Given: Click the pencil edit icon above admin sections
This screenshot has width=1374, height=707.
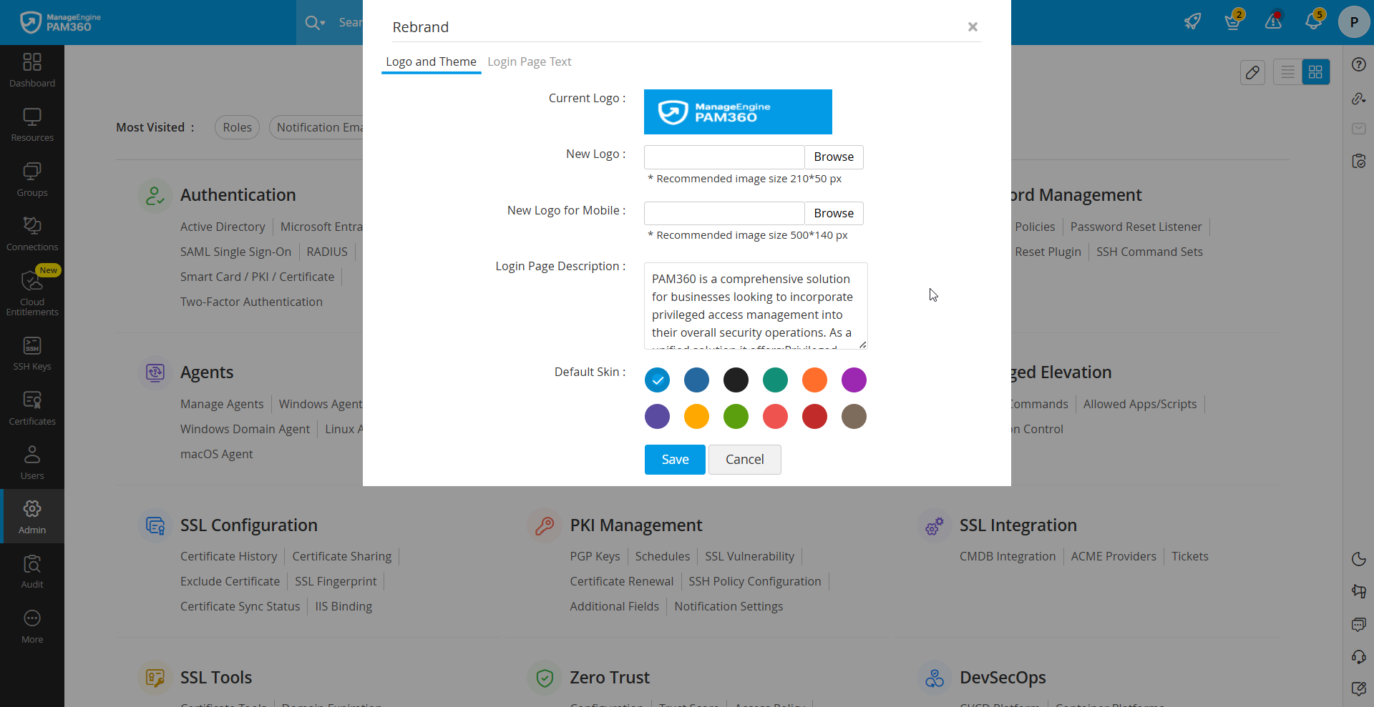Looking at the screenshot, I should (1252, 72).
